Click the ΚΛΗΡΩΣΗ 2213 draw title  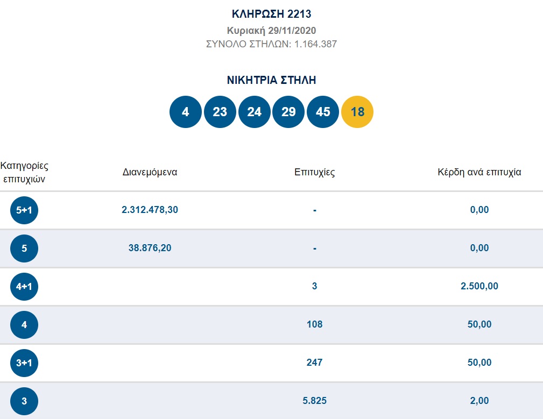coord(271,14)
